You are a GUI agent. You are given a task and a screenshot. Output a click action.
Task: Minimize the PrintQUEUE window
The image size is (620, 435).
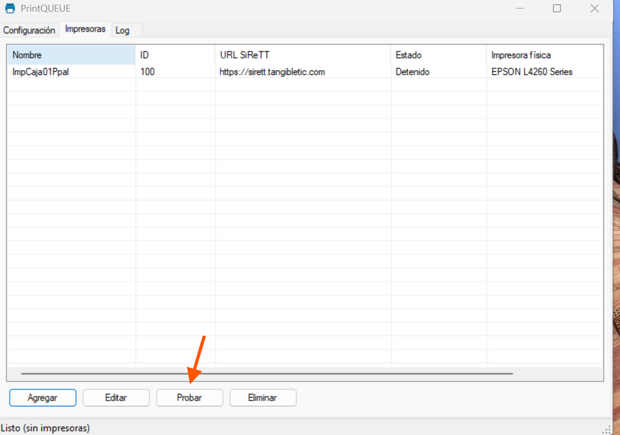pyautogui.click(x=520, y=8)
